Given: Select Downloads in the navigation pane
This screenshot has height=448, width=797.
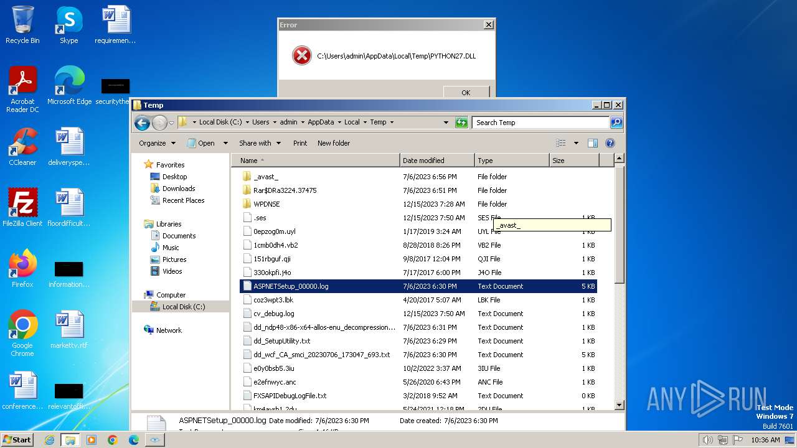Looking at the screenshot, I should click(x=179, y=189).
